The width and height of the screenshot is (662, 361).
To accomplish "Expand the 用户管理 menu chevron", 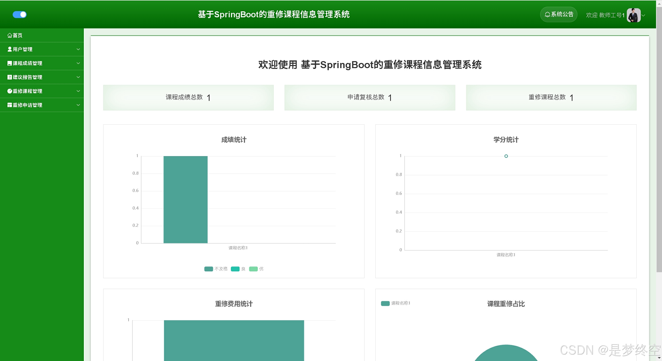I will pos(78,49).
